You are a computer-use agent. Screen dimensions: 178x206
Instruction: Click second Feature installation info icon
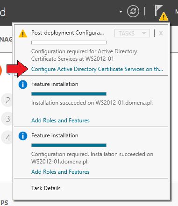23,136
